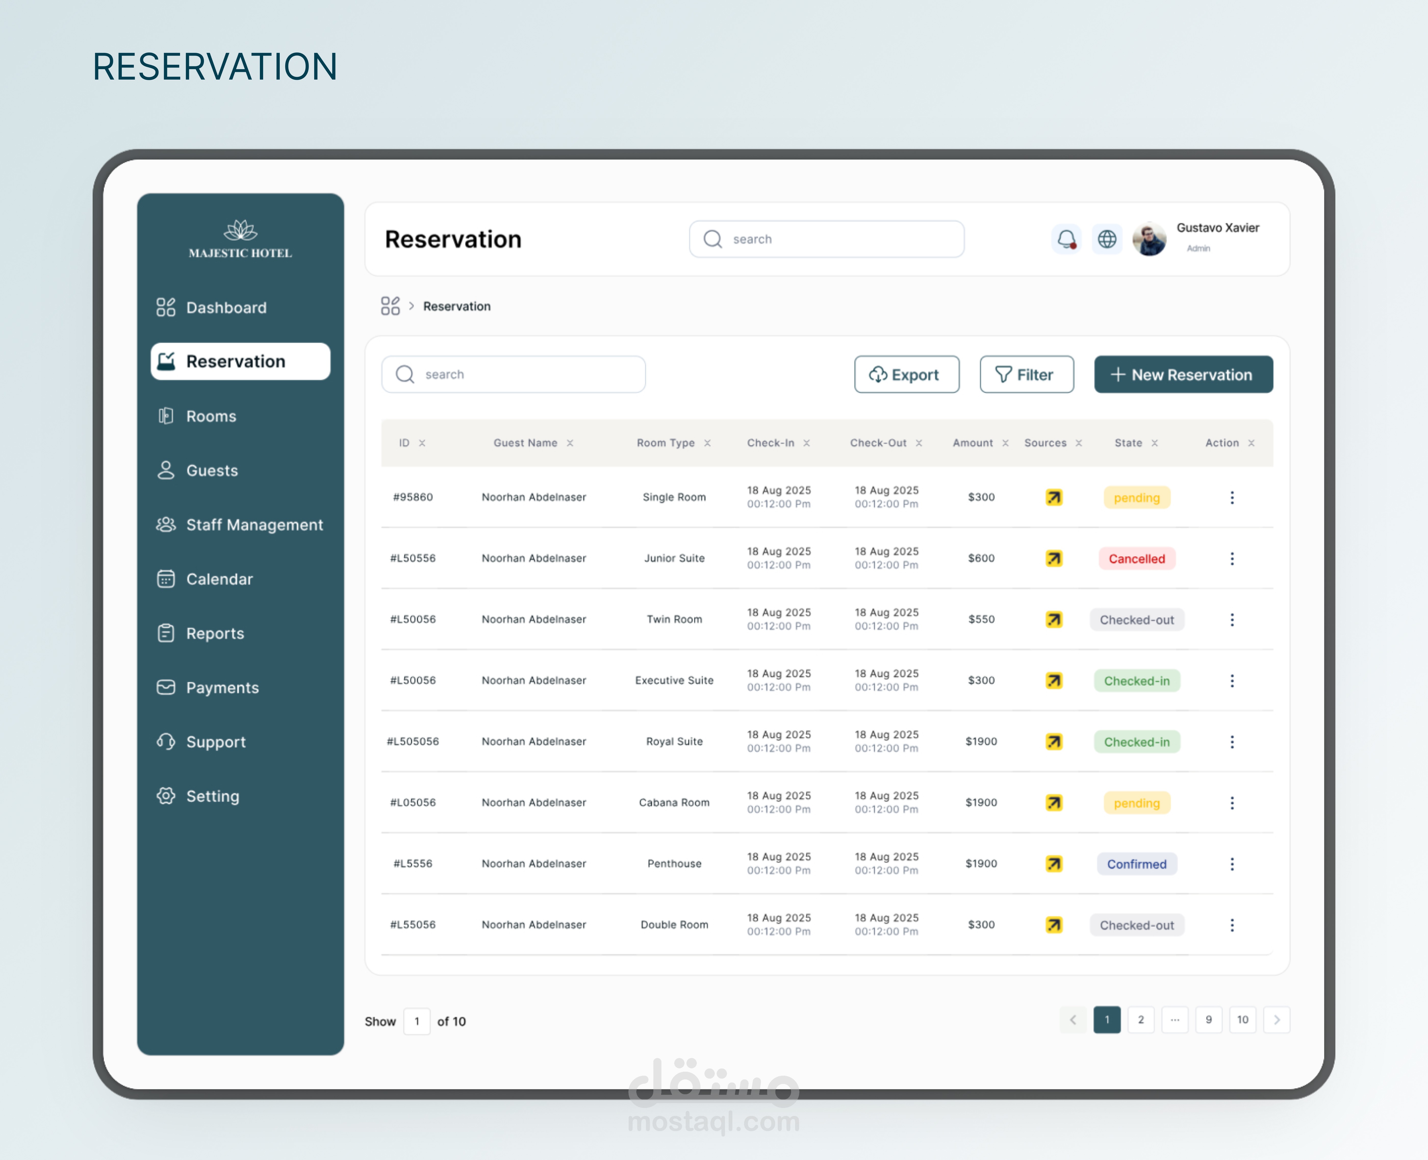
Task: Click the New Reservation button
Action: pos(1183,375)
